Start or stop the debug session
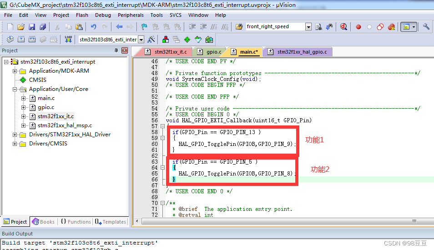This screenshot has width=434, height=250. pos(343,27)
